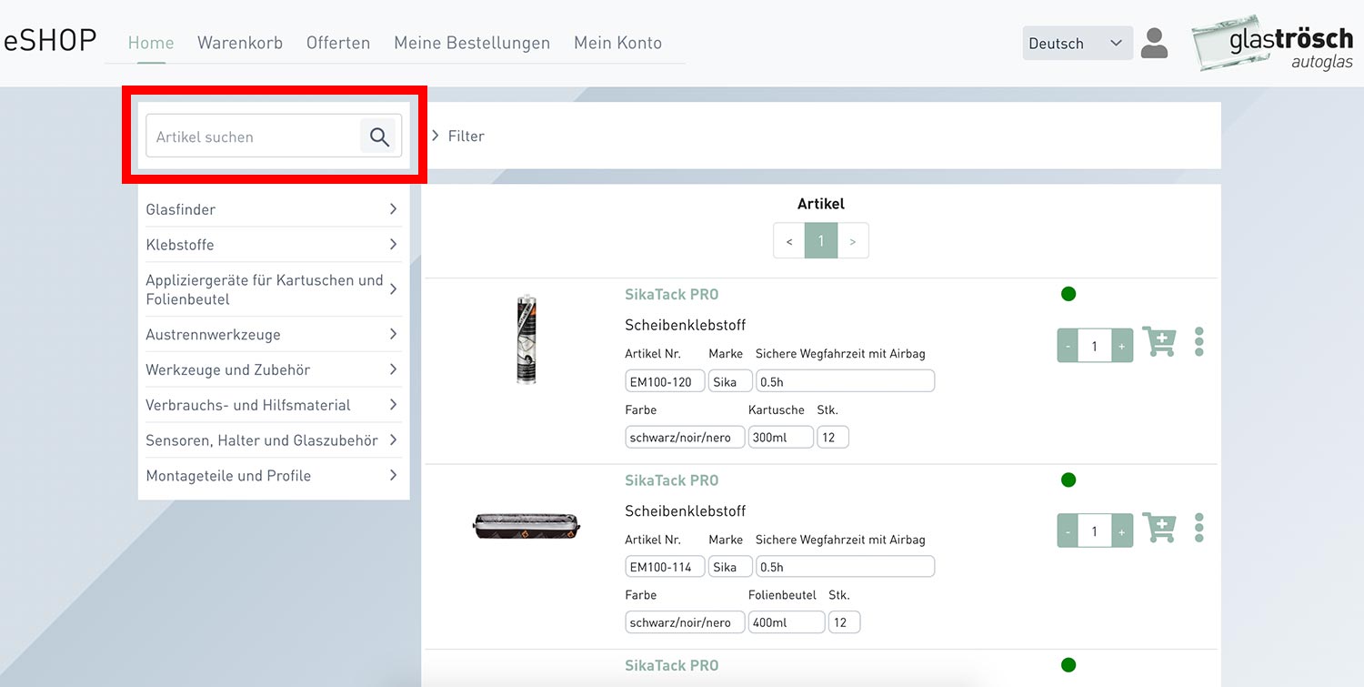Expand Montageteile und Profile category

tap(273, 476)
